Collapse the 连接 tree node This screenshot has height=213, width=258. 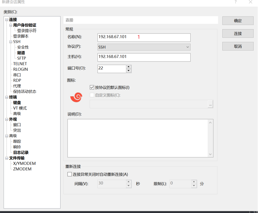pyautogui.click(x=7, y=20)
